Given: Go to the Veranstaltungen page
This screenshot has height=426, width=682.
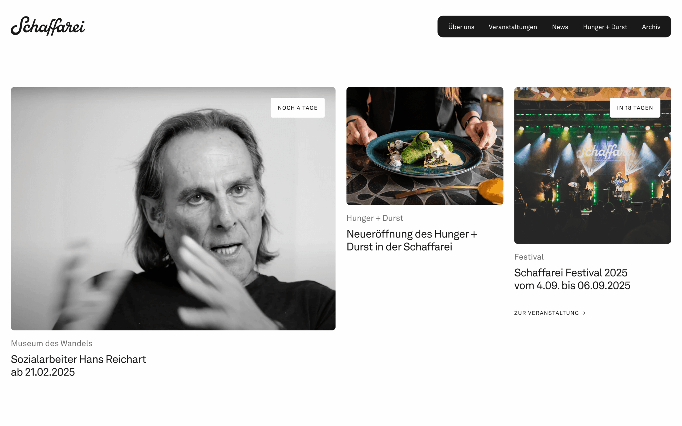Looking at the screenshot, I should click(x=513, y=27).
